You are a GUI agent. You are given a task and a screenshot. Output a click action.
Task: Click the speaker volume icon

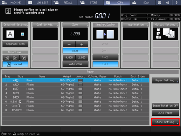(168, 2)
